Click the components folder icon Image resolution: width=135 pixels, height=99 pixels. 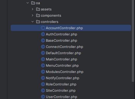coord(38,15)
